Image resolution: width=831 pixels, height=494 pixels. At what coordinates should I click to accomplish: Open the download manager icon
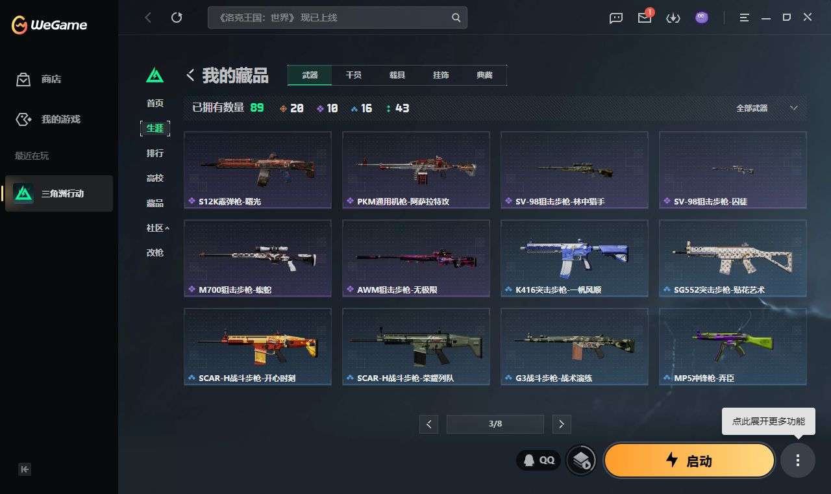click(x=673, y=18)
